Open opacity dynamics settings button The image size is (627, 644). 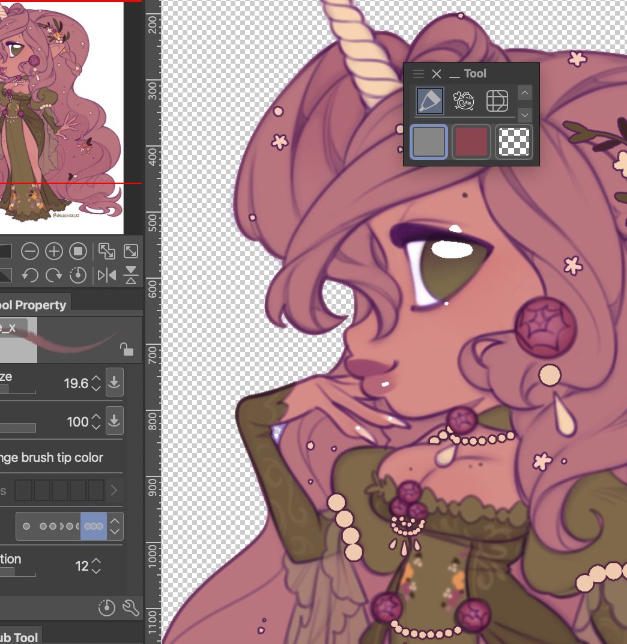coord(115,421)
